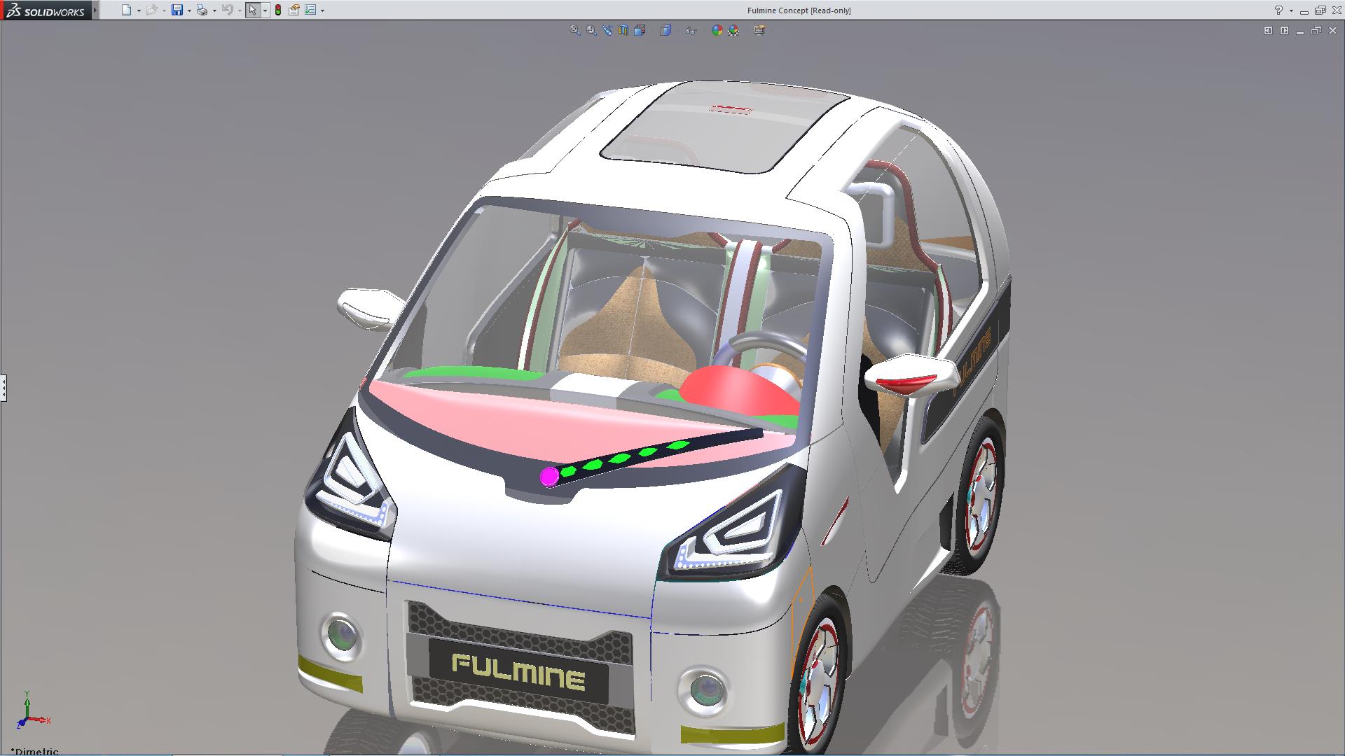1345x756 pixels.
Task: Click the Hide/Show Items glasses icon
Action: point(691,30)
